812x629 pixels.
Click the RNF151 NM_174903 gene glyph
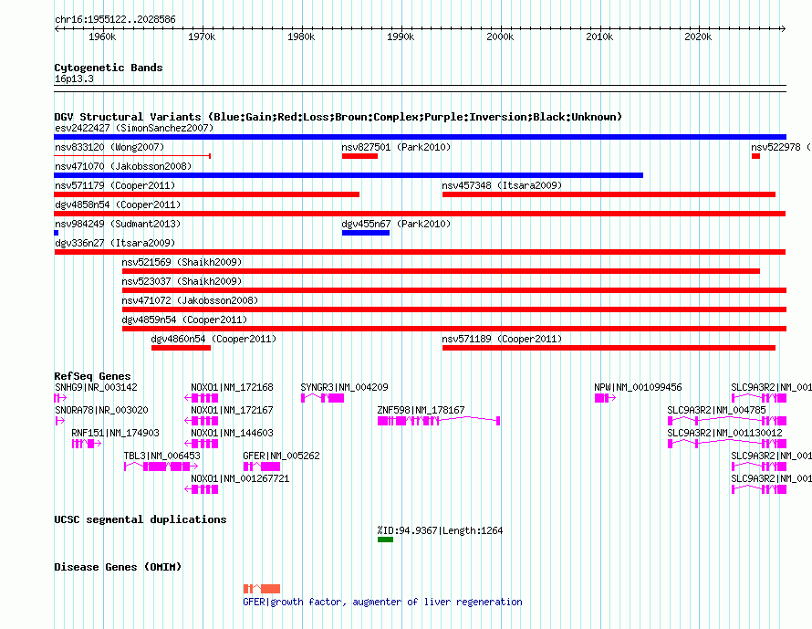click(87, 444)
